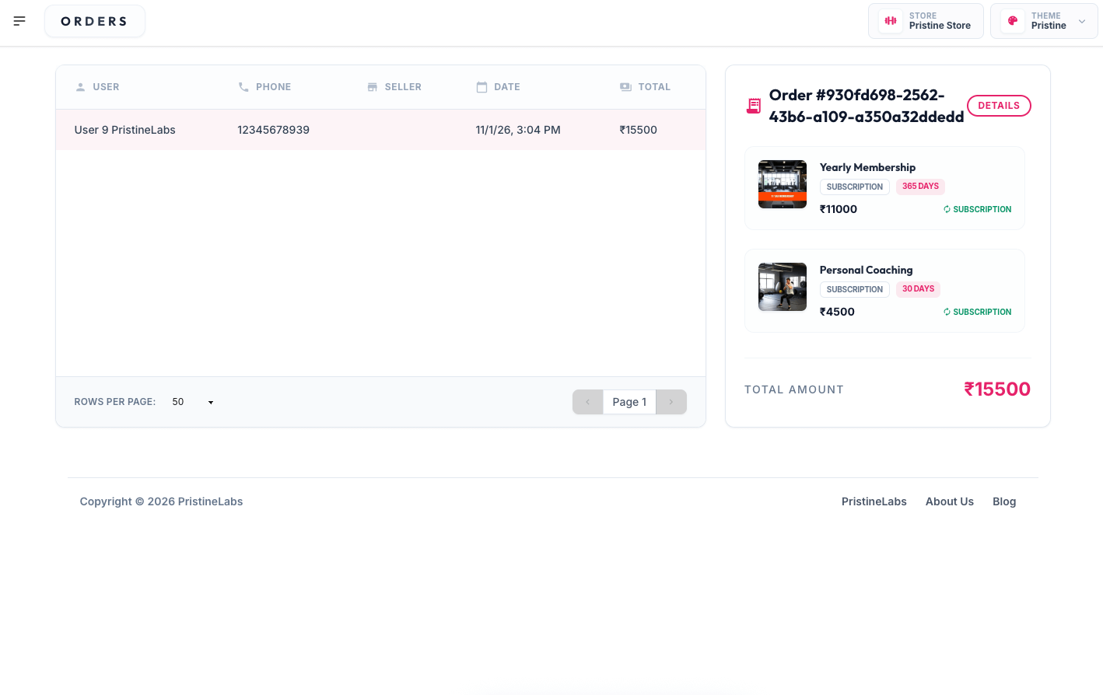Follow the Blog footer link
This screenshot has width=1103, height=695.
1004,501
